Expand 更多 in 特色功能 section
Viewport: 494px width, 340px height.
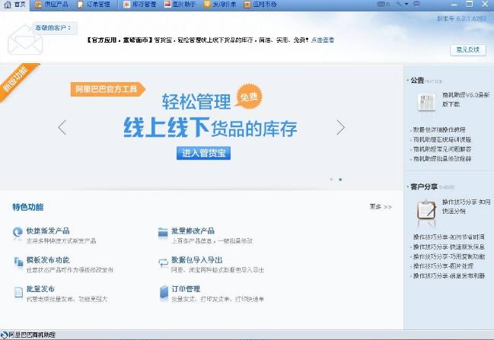[380, 206]
